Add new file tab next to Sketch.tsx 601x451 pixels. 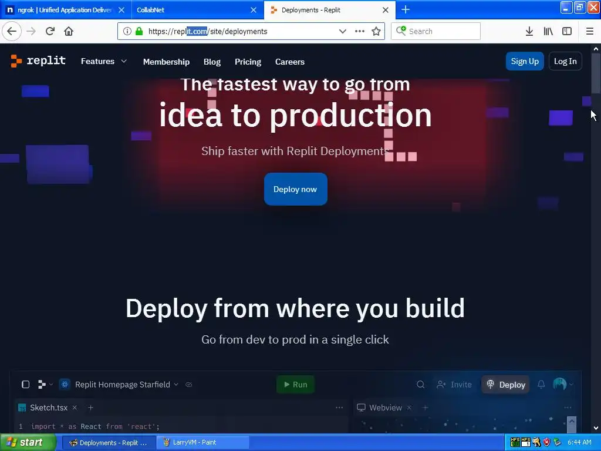tap(90, 408)
